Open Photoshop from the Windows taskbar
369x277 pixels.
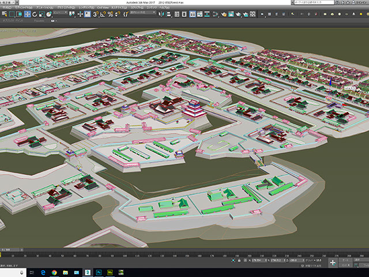point(99,272)
